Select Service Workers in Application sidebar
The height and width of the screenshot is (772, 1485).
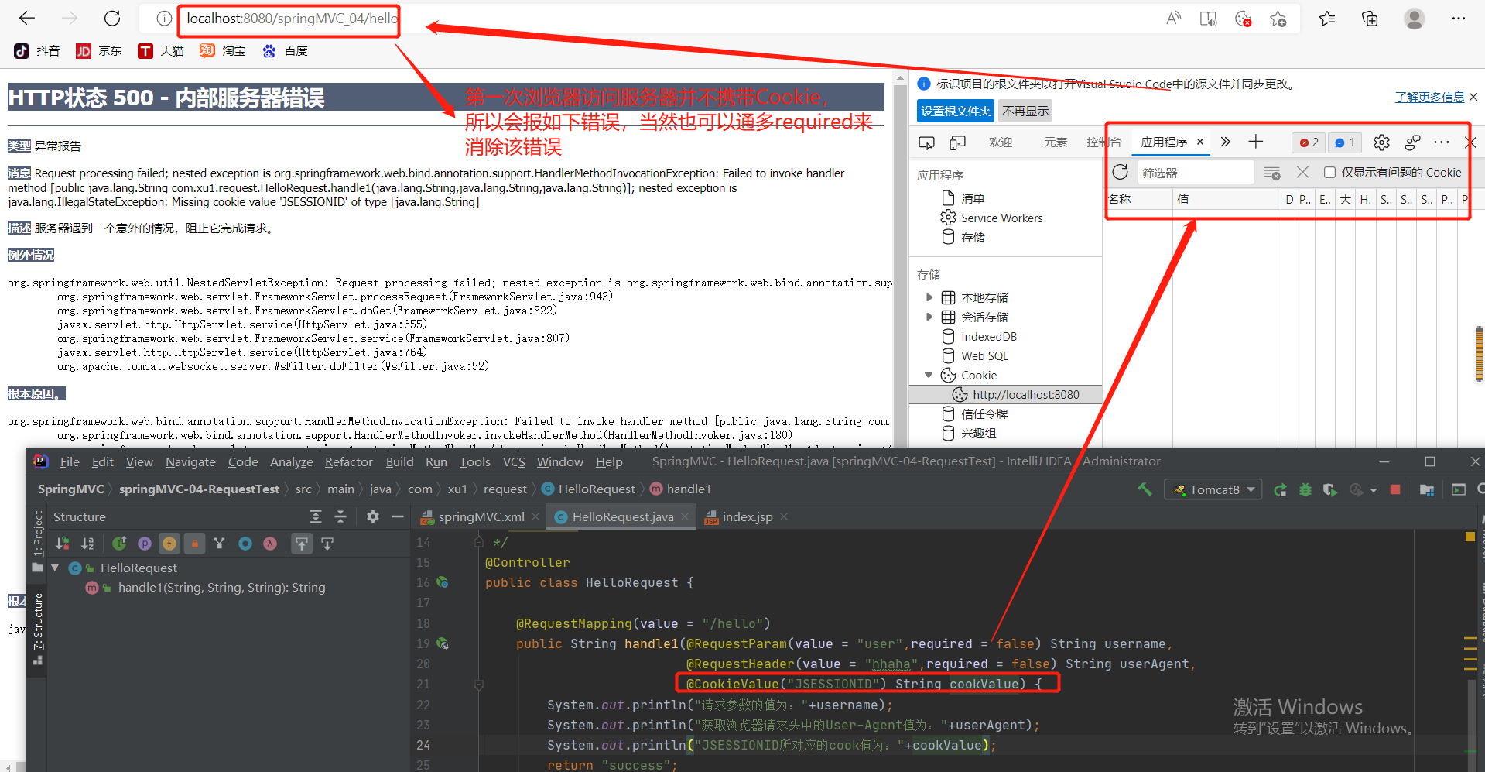pyautogui.click(x=1001, y=218)
